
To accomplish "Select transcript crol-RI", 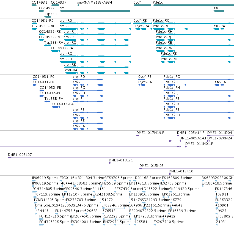I will point(69,31).
